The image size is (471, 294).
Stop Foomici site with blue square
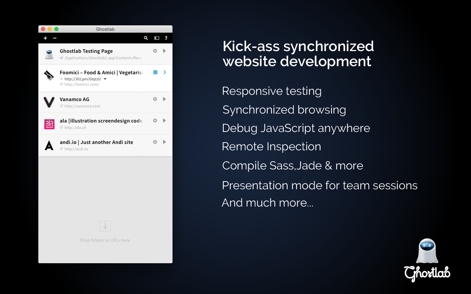pyautogui.click(x=155, y=72)
